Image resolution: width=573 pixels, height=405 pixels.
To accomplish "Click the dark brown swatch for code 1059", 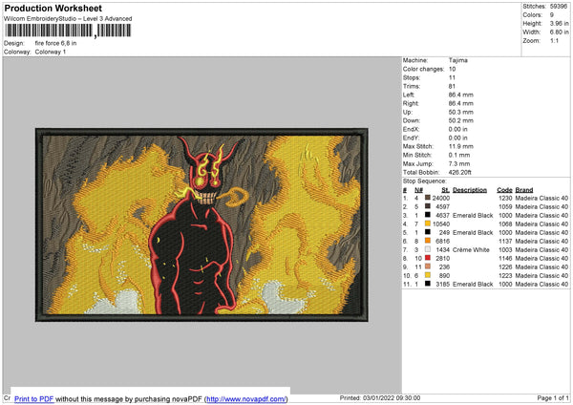I will [429, 206].
